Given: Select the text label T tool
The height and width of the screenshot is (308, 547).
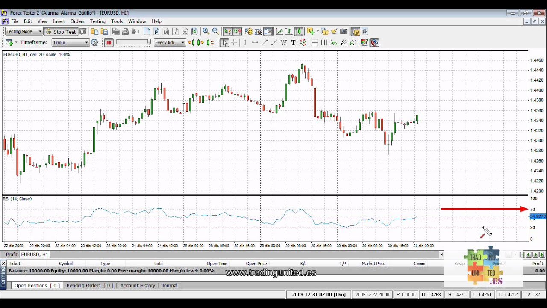Looking at the screenshot, I should [x=293, y=42].
